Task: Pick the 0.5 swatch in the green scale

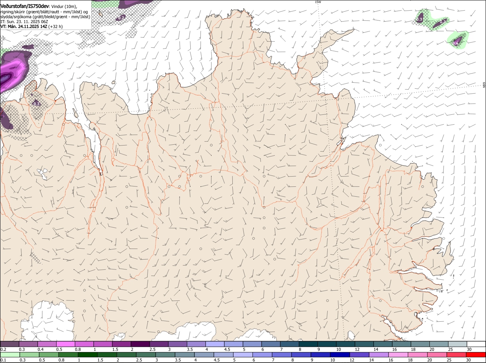Action: (49, 354)
